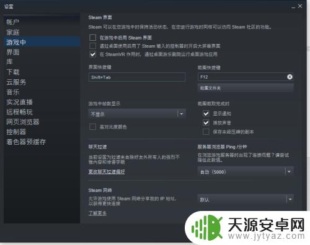Click the screenshot folder button
The image size is (310, 245).
pos(246,88)
